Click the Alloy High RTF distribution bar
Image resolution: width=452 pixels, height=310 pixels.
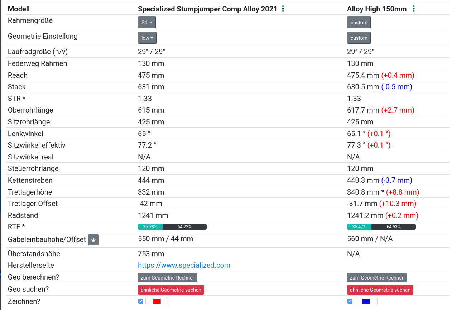pos(381,227)
